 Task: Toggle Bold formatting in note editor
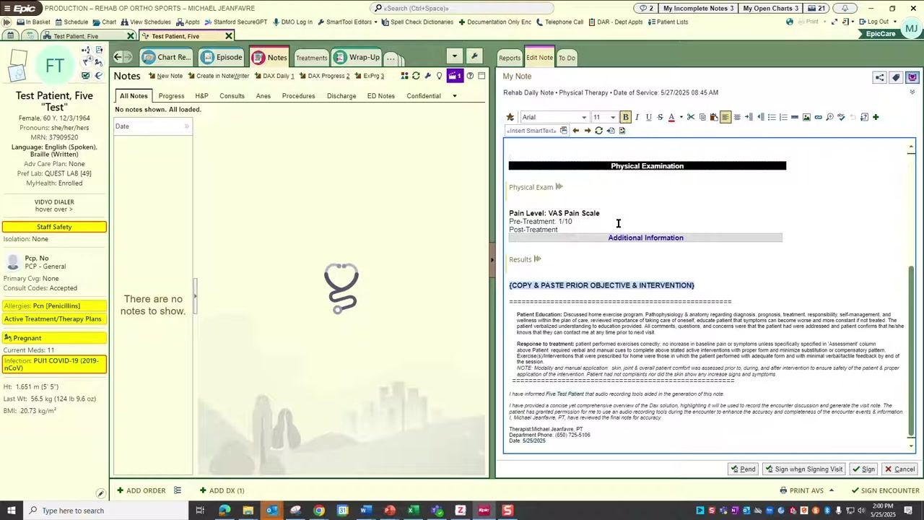(x=625, y=117)
